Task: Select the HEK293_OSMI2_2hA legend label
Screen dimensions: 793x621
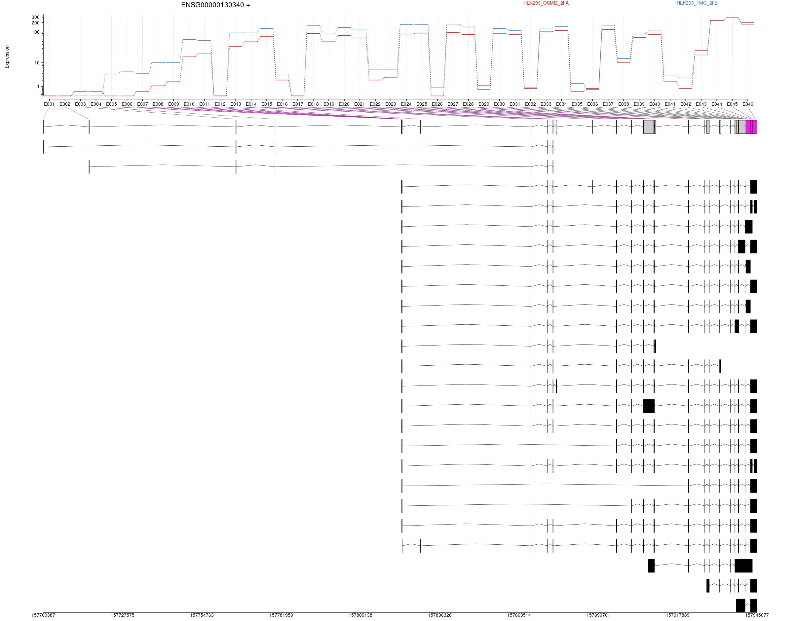Action: point(546,3)
